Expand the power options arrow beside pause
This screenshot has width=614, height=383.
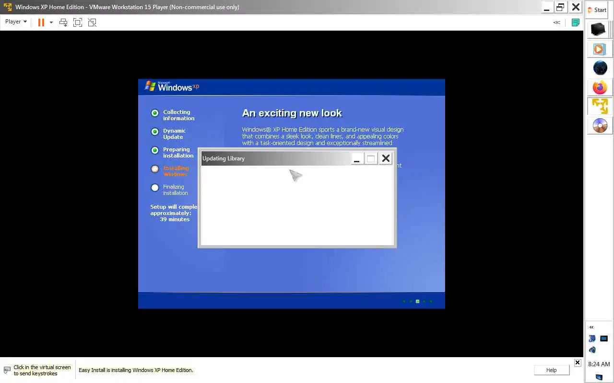coord(51,22)
